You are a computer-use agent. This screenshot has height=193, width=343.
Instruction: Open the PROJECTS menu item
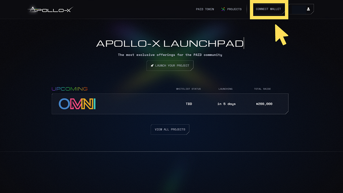click(x=234, y=9)
